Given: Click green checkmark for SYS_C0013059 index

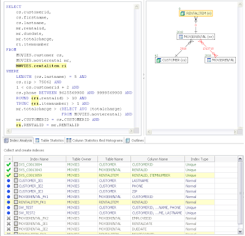Looking at the screenshot, I should pos(9,175).
